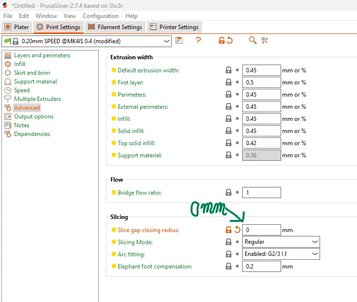The height and width of the screenshot is (302, 357).
Task: Reset Slice gap closing radius with undo arrow
Action: click(237, 230)
